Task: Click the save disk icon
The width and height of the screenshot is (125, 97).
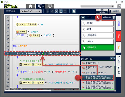Action: (x=119, y=6)
